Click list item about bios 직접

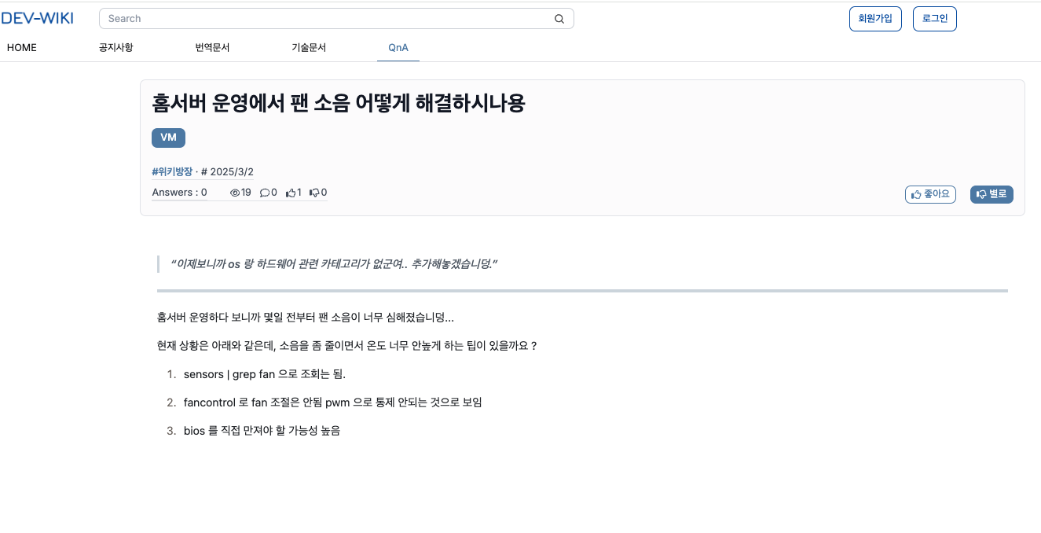pos(262,431)
